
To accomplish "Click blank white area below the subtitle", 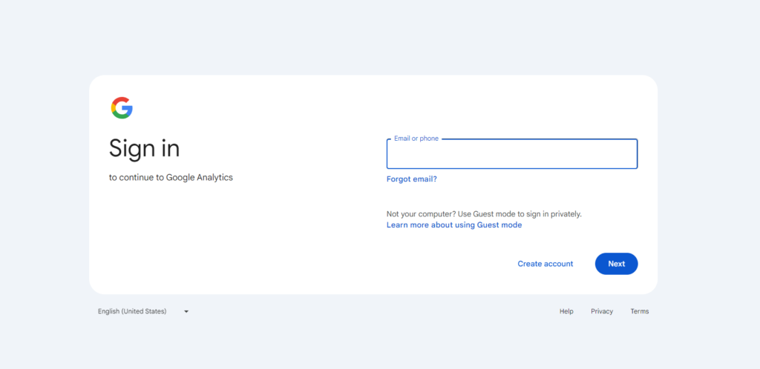I will 223,237.
